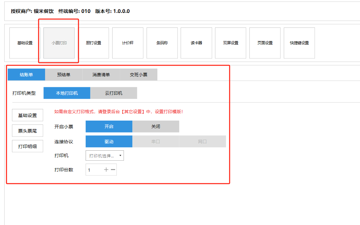Switch to the 交班小票 tab

click(x=138, y=75)
